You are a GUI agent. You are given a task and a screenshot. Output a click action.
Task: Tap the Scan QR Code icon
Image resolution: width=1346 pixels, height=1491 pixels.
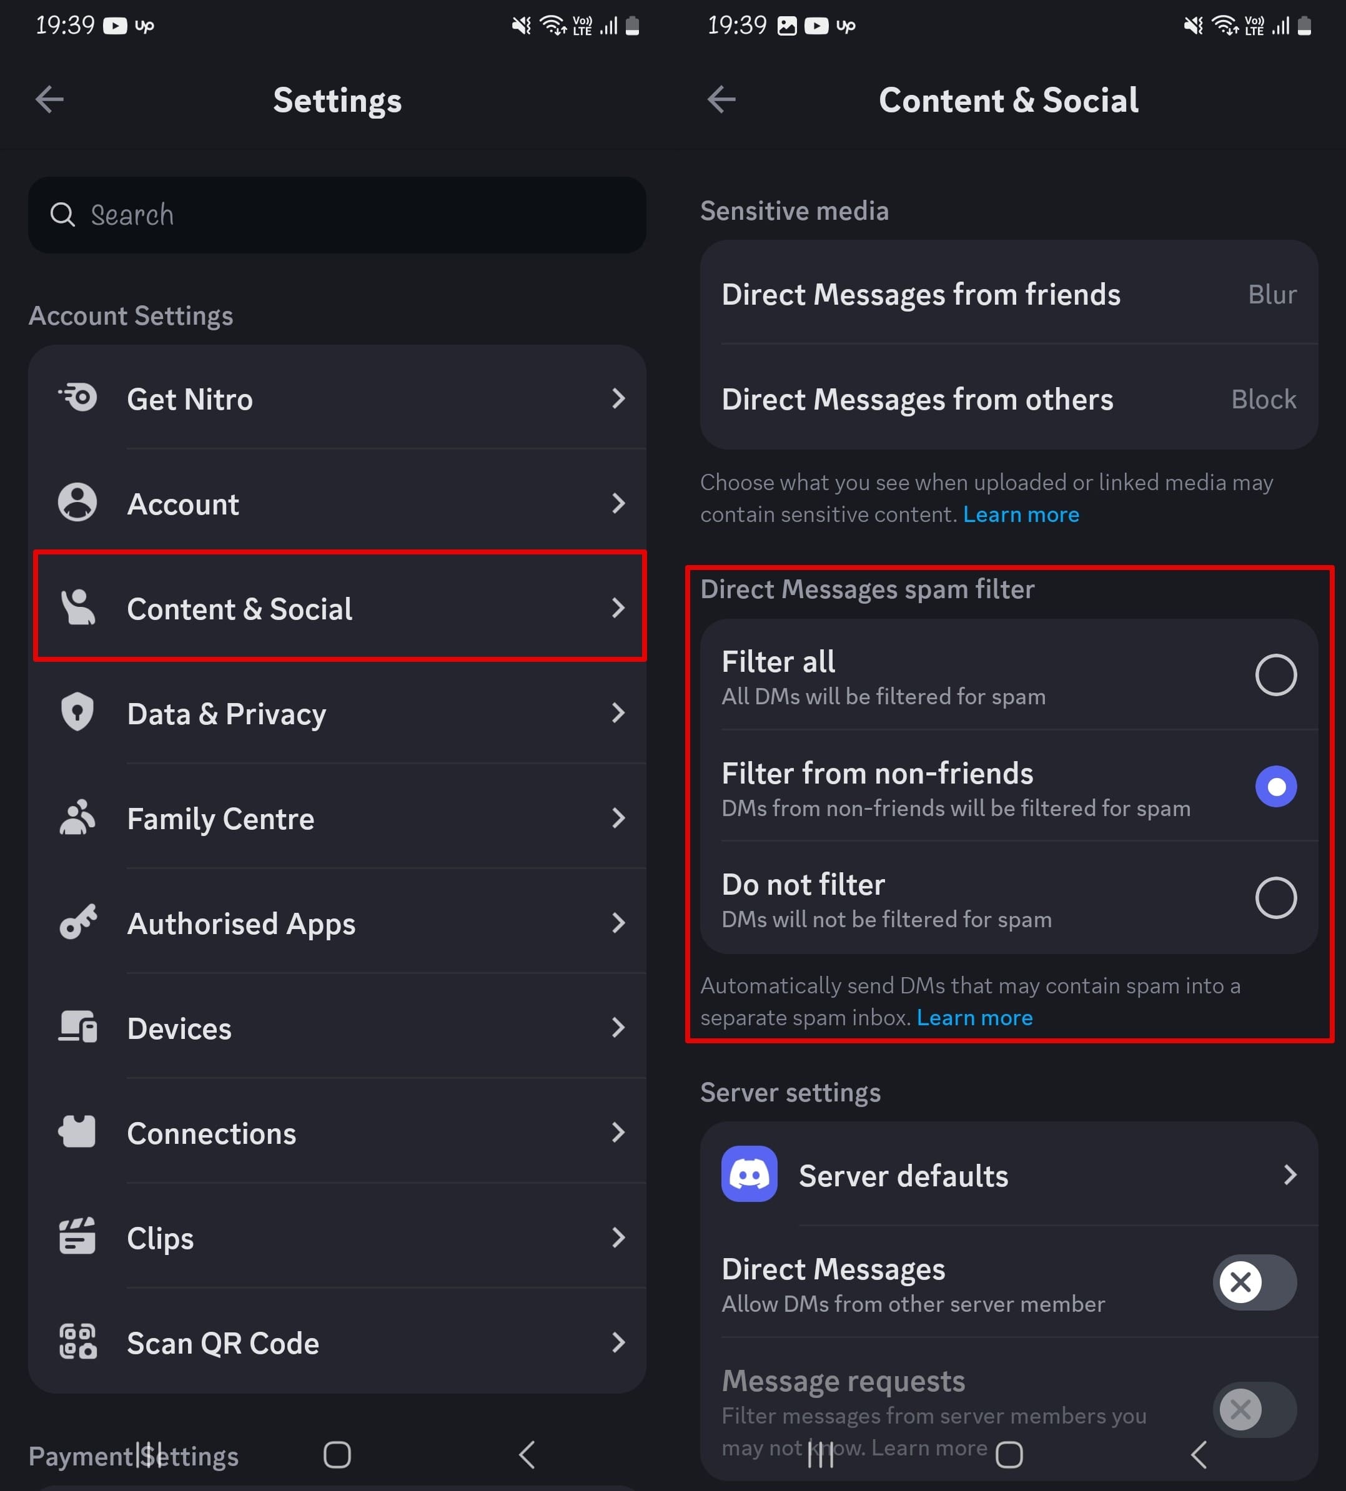tap(77, 1342)
